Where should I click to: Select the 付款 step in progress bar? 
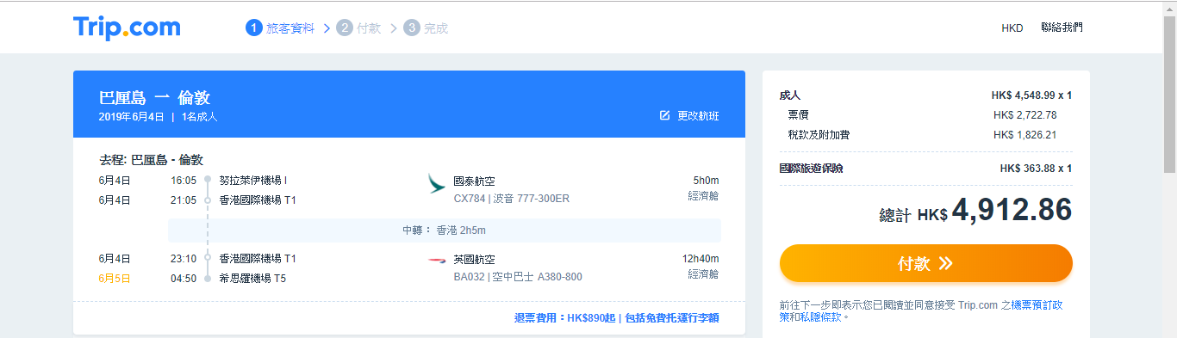coord(368,28)
